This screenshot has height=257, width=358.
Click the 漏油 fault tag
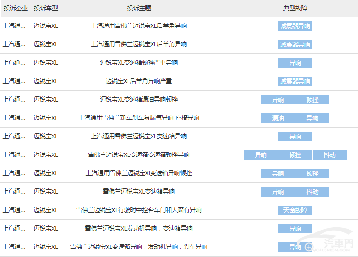(278, 118)
